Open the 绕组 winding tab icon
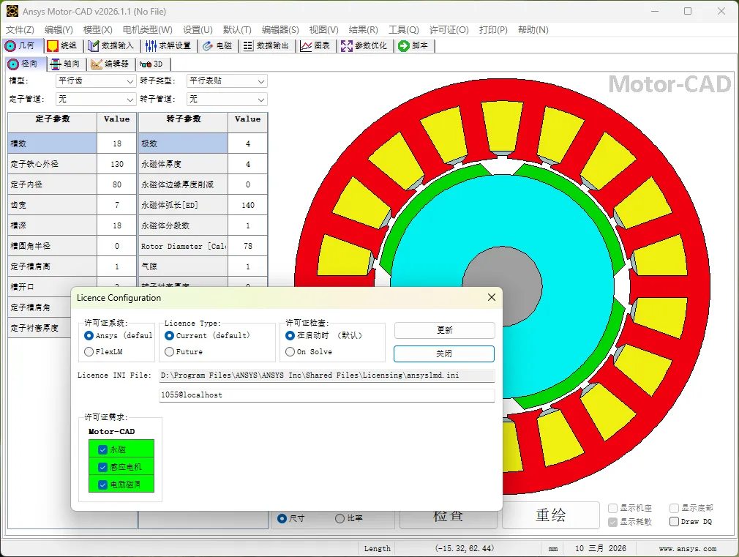Screen dimensions: 739x557 [53, 46]
